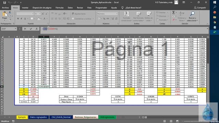Viewport: 219px width, 123px height.
Task: Click the Select All corner triangle
Action: 2,37
